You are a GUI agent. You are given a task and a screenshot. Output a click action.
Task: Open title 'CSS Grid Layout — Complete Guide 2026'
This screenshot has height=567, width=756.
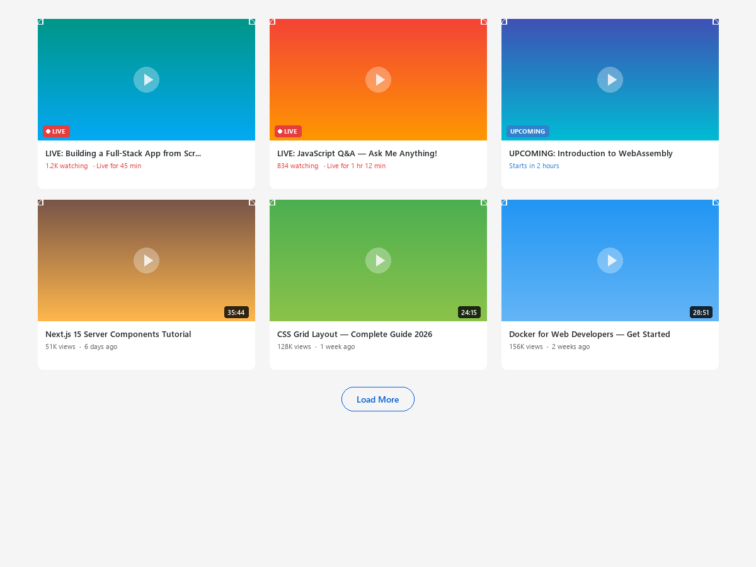[355, 334]
